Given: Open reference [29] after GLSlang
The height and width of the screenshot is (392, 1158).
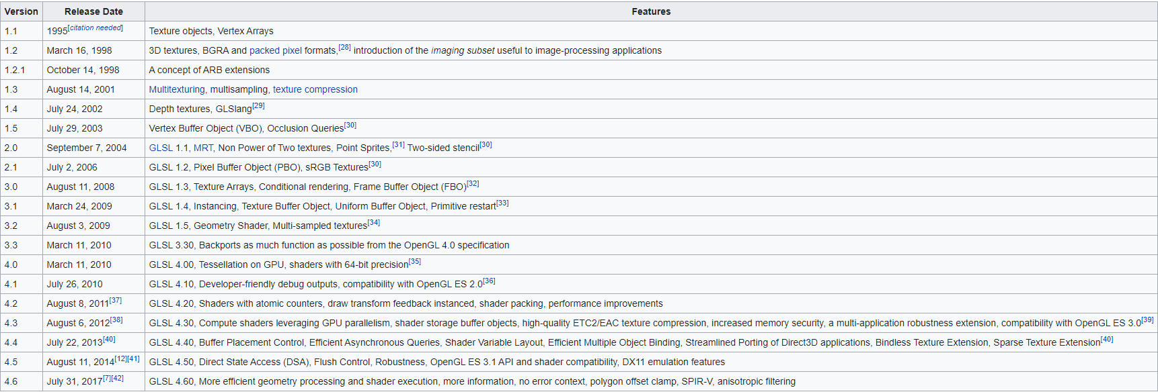Looking at the screenshot, I should click(259, 106).
